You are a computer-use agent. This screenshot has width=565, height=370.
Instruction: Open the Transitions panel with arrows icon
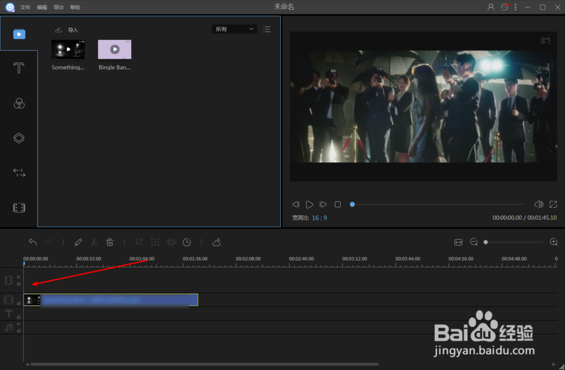19,172
